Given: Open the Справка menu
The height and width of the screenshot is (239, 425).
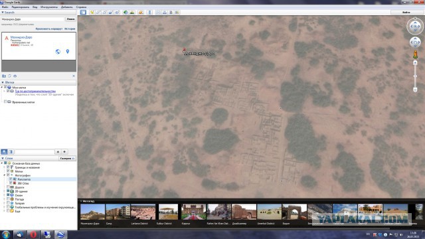Looking at the screenshot, I should click(81, 7).
